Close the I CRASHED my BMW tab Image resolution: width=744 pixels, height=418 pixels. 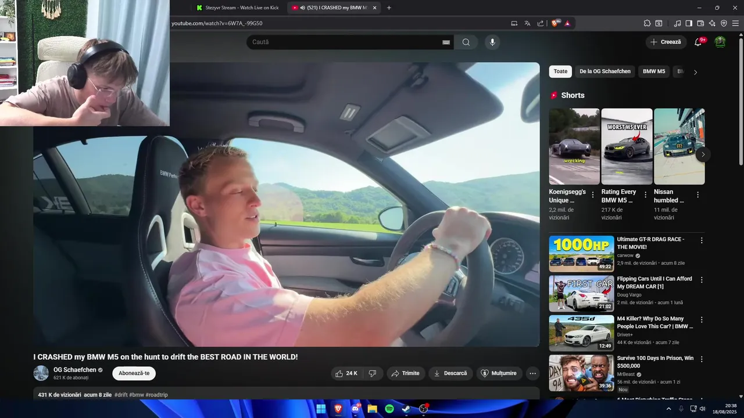pos(375,8)
